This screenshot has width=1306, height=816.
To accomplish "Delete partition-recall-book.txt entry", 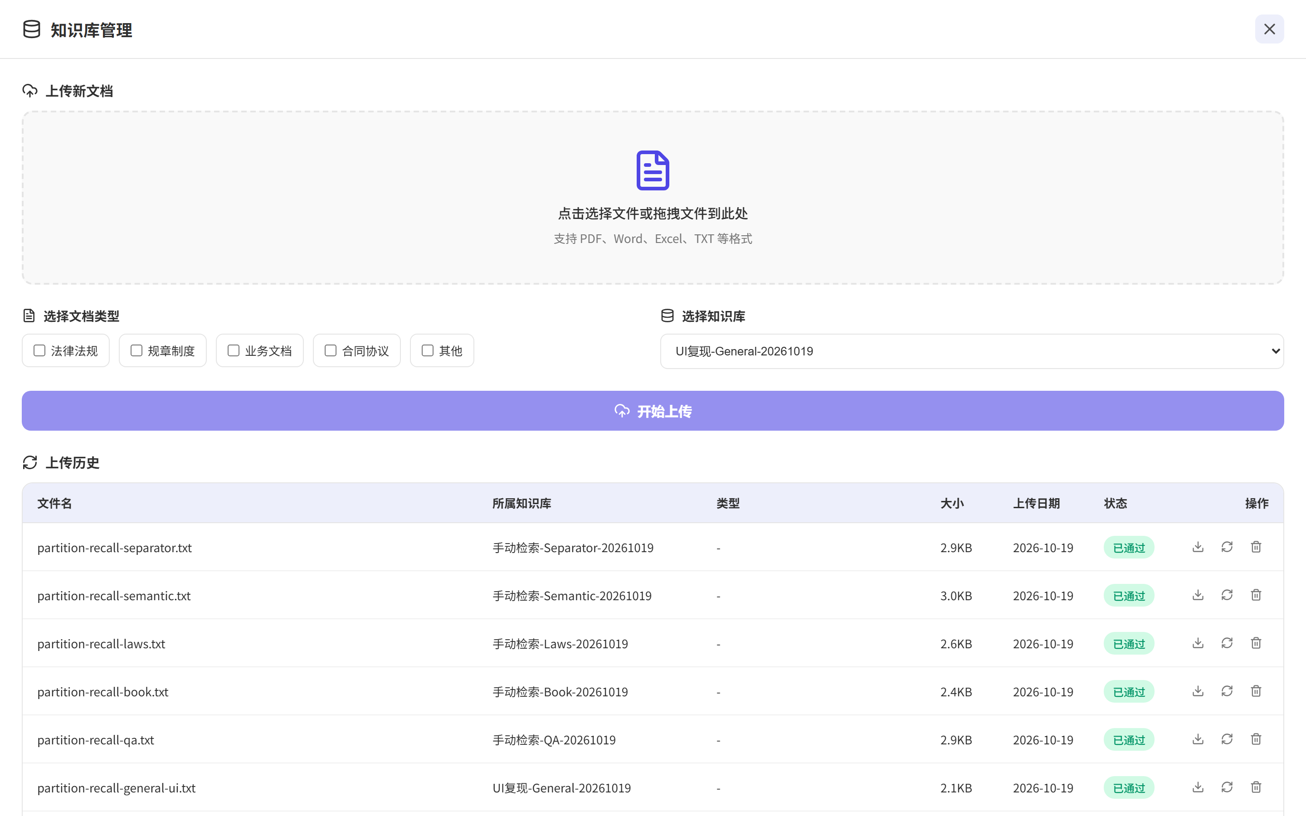I will 1257,691.
